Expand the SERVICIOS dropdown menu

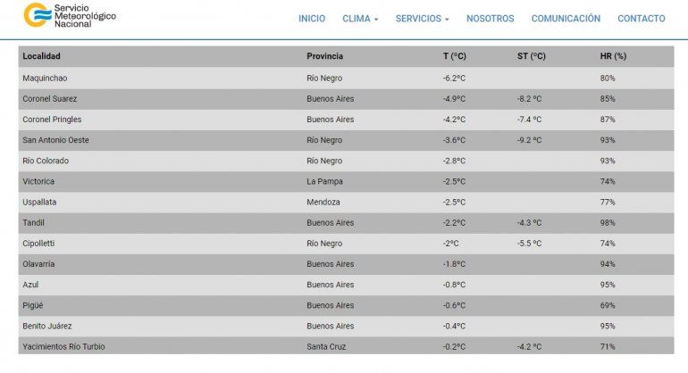[422, 19]
